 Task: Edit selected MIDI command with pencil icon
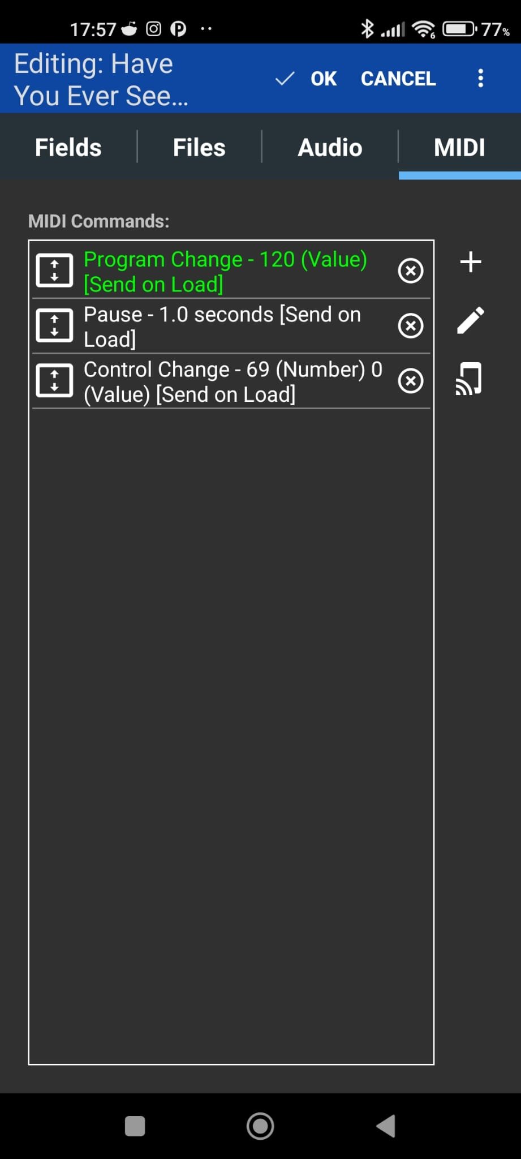[470, 320]
